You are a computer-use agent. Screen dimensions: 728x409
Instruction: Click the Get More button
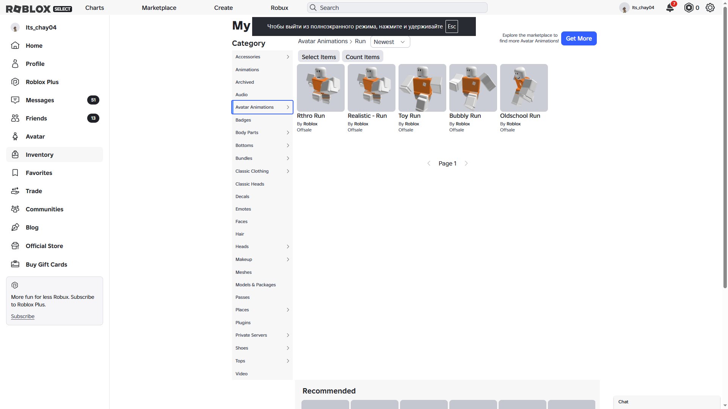(579, 38)
